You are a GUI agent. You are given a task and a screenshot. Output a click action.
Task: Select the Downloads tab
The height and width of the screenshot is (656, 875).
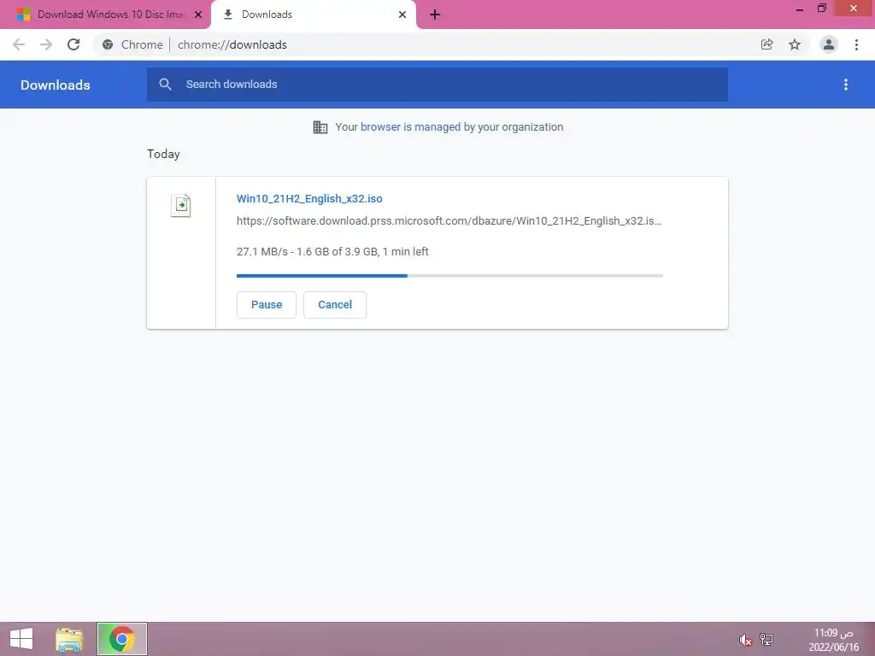314,15
